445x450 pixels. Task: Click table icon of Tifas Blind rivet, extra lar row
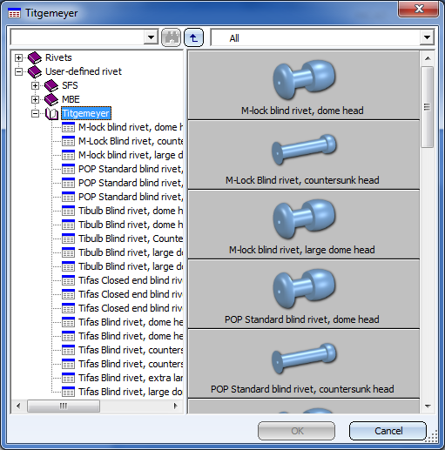69,378
